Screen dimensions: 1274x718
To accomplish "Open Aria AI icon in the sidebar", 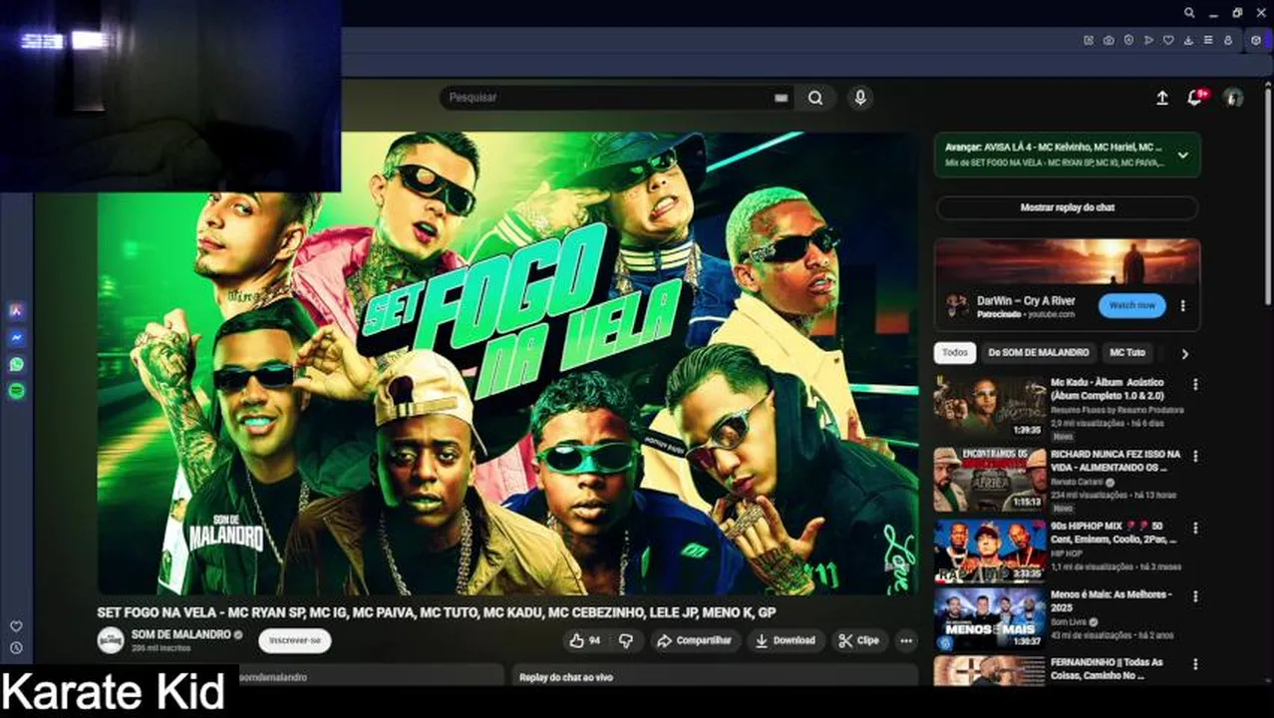I will point(16,310).
